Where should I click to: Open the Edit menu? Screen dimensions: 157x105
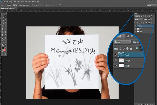[x=7, y=2]
